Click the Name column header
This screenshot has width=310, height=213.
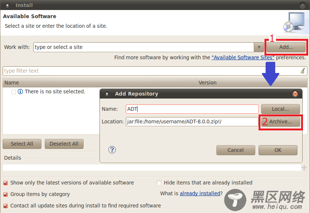click(x=100, y=83)
